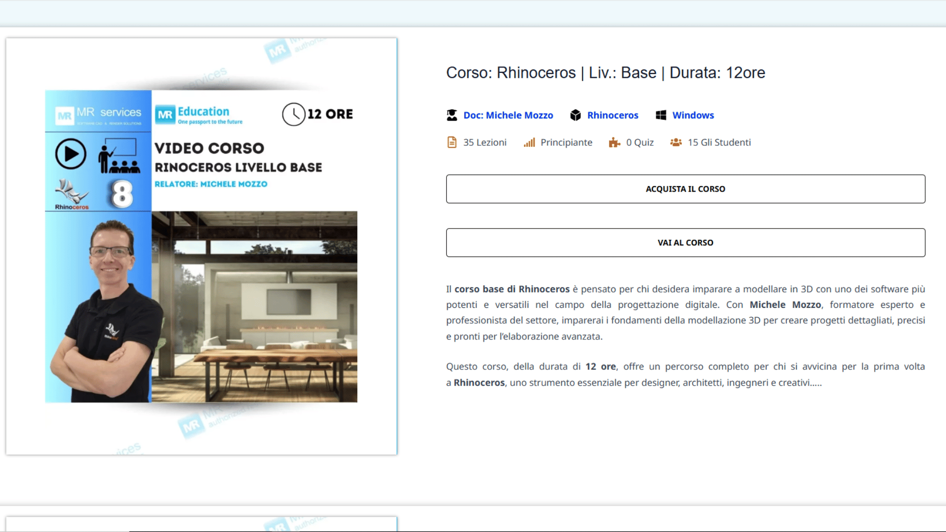Click the cube icon next to Rhinoceros
This screenshot has height=532, width=946.
click(x=575, y=115)
